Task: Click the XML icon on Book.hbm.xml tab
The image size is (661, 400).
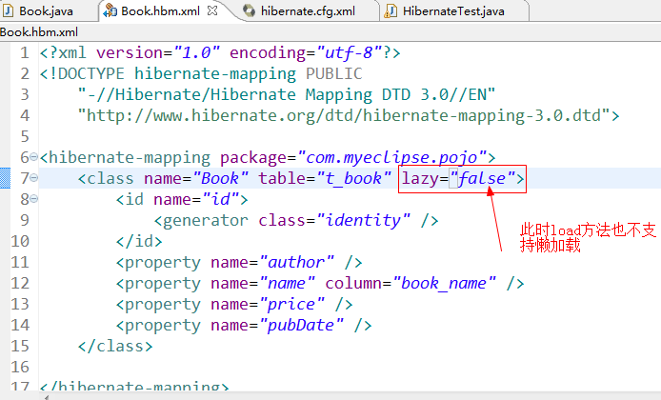Action: tap(110, 11)
